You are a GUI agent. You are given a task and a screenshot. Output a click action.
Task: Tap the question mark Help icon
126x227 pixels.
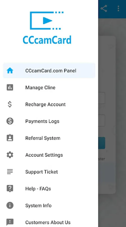pos(10,188)
